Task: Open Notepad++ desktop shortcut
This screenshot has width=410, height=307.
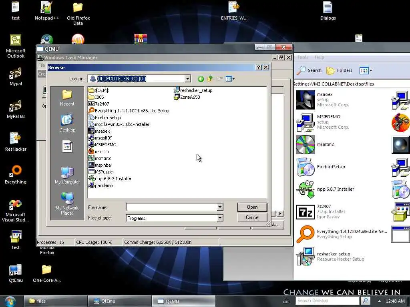Action: coord(47,10)
